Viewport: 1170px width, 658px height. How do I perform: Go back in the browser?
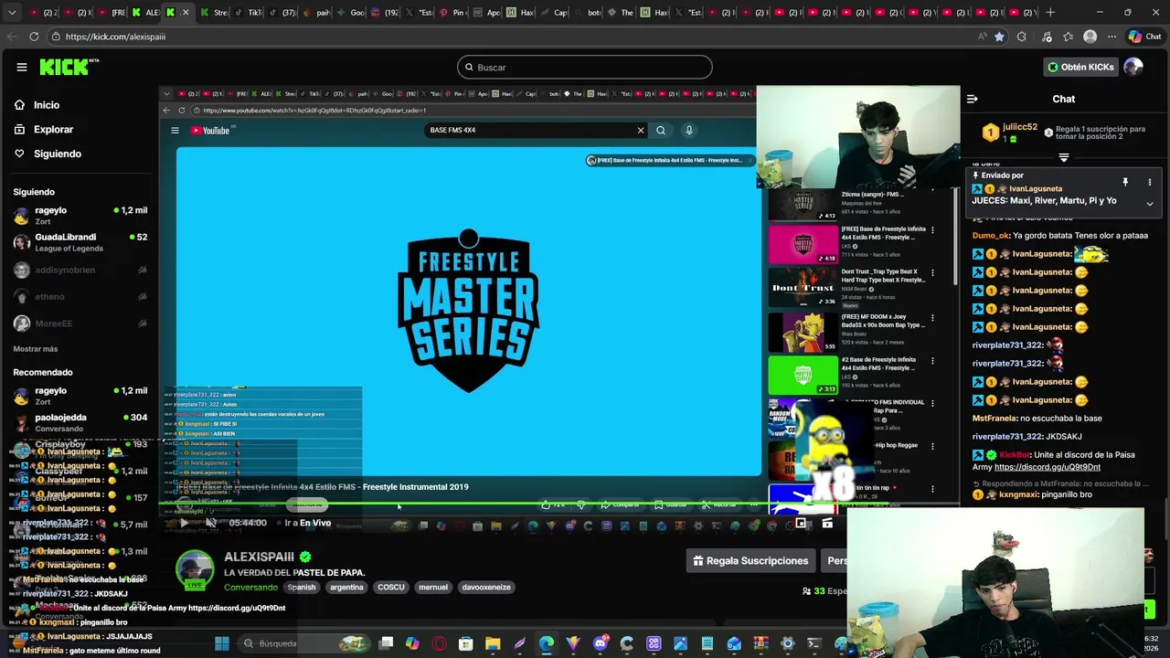[x=11, y=37]
